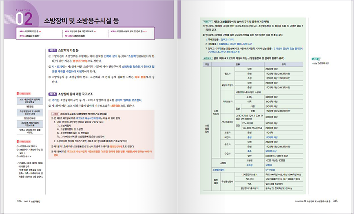Click the 제8조 badge beside 소방력의 기준 등

click(52, 49)
